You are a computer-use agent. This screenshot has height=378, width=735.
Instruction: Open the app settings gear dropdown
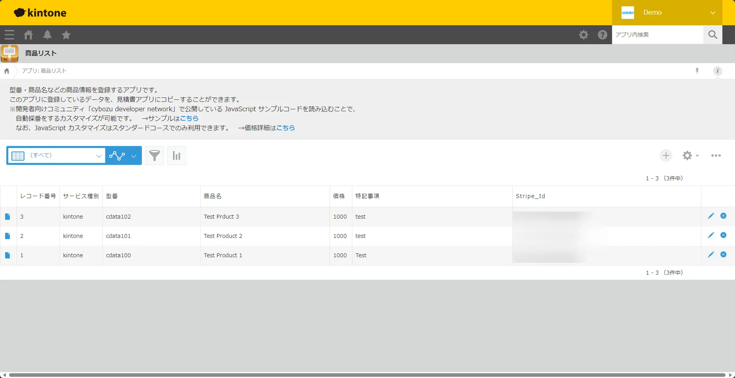[x=690, y=155]
